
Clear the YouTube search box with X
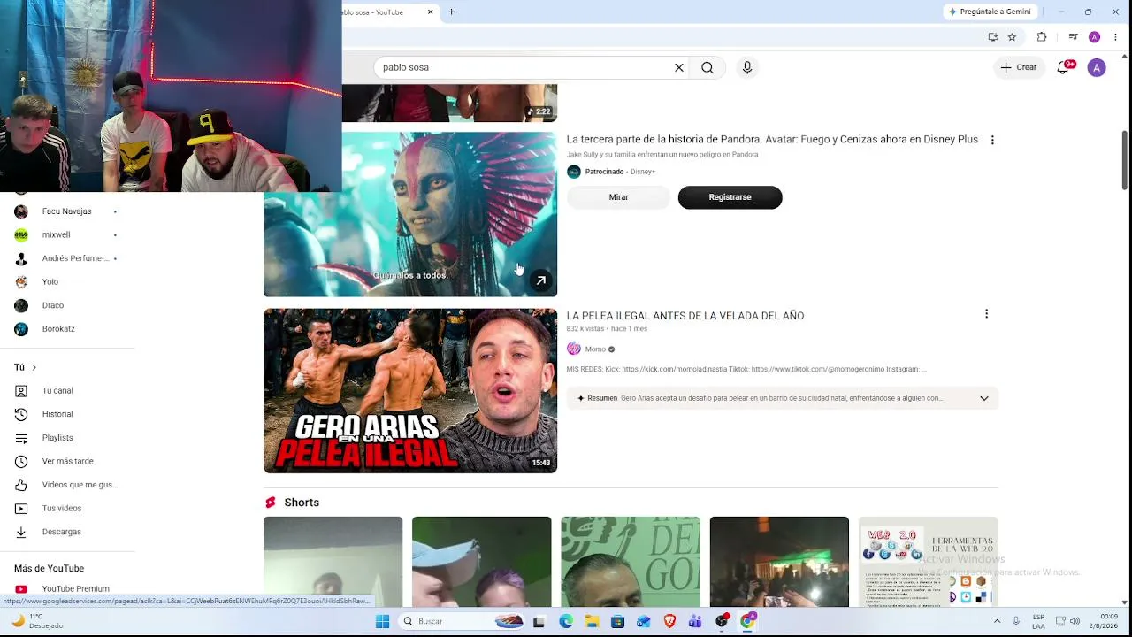pos(679,67)
